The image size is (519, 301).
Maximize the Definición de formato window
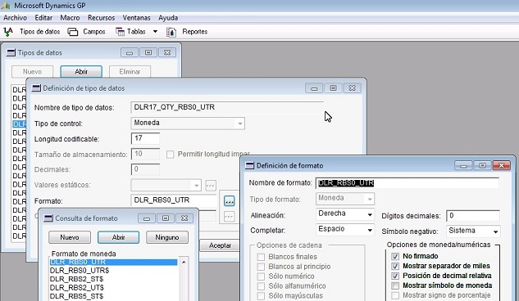[x=483, y=165]
